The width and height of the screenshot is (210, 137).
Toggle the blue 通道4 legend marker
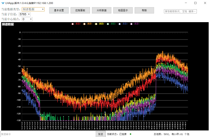coord(120,24)
